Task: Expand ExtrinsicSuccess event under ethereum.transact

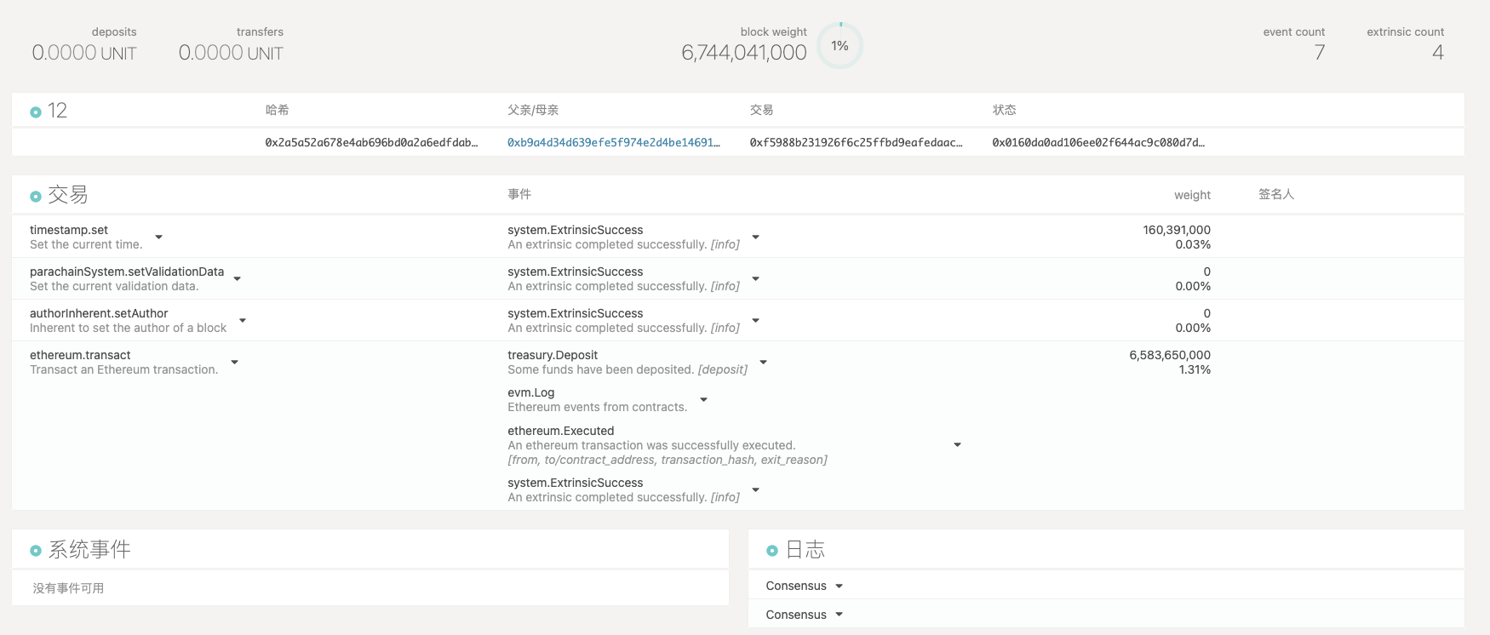Action: tap(755, 490)
